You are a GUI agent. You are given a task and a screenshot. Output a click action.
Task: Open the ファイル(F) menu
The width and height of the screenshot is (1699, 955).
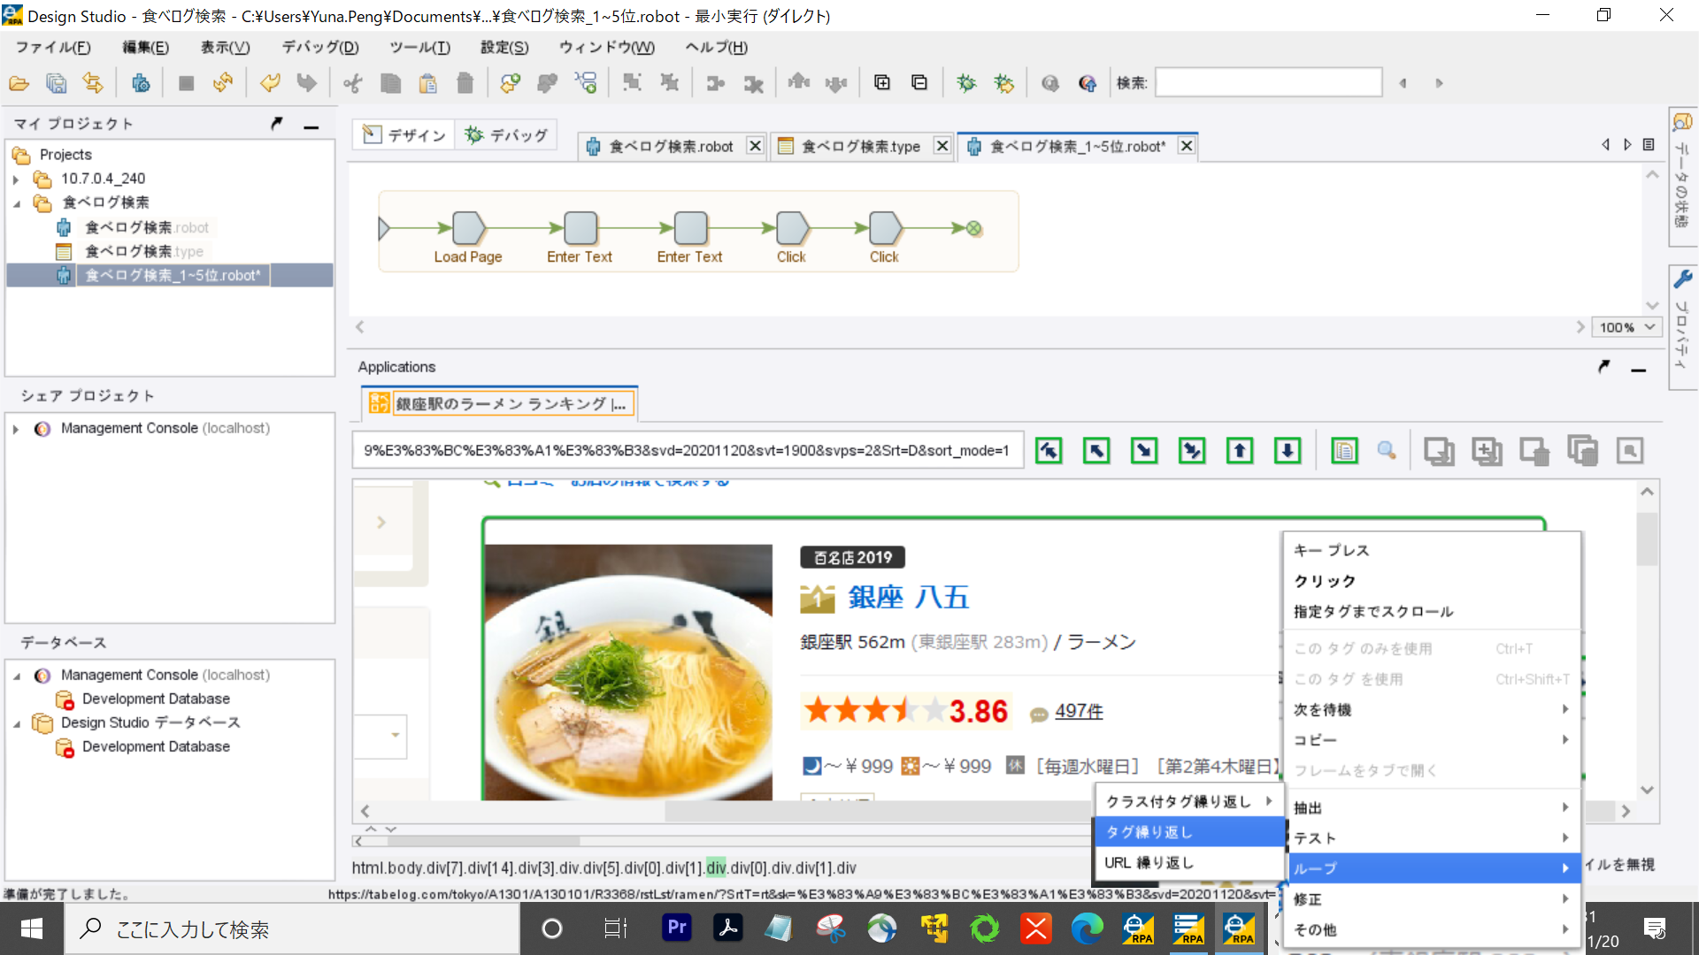click(53, 47)
